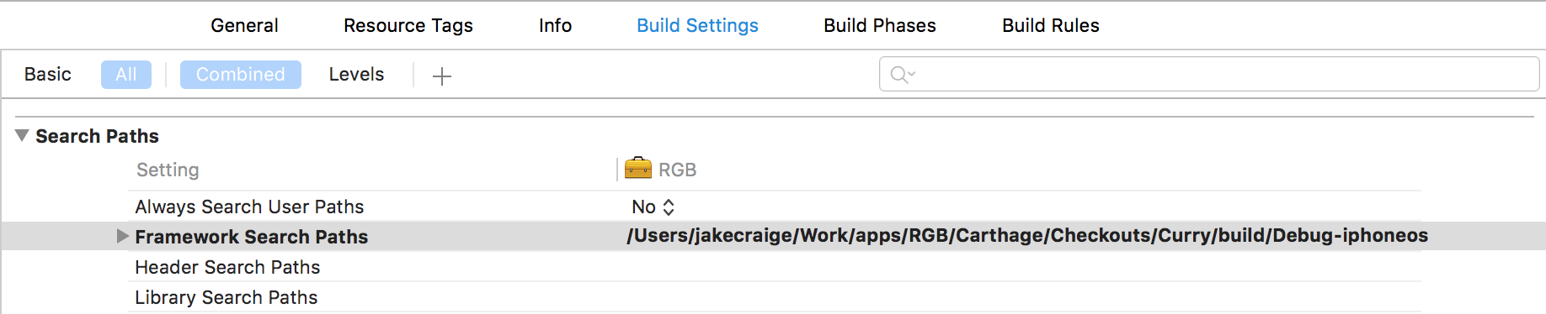
Task: Switch to the Resource Tags tab
Action: pos(408,25)
